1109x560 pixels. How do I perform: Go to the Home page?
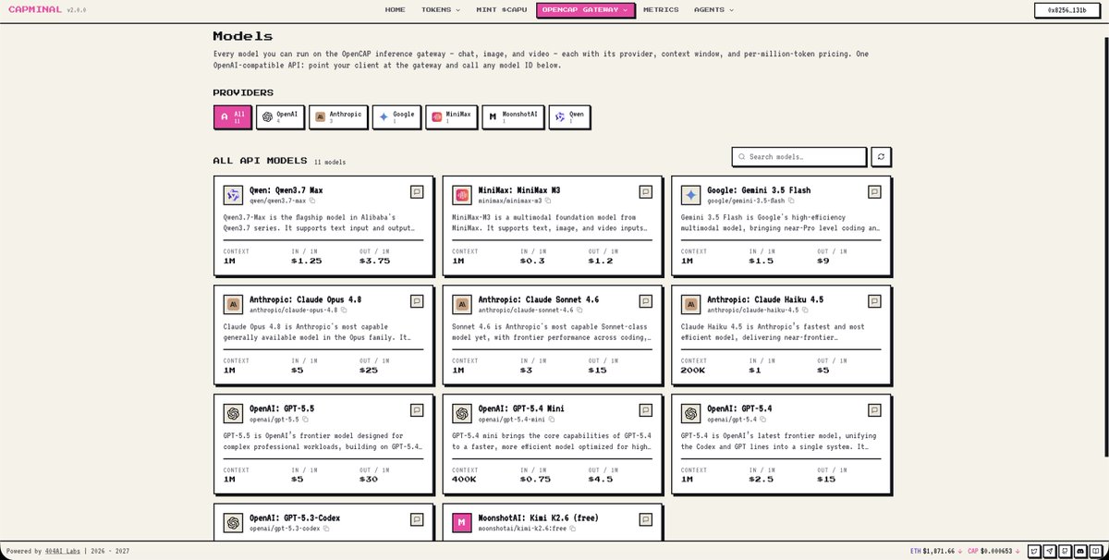tap(396, 9)
